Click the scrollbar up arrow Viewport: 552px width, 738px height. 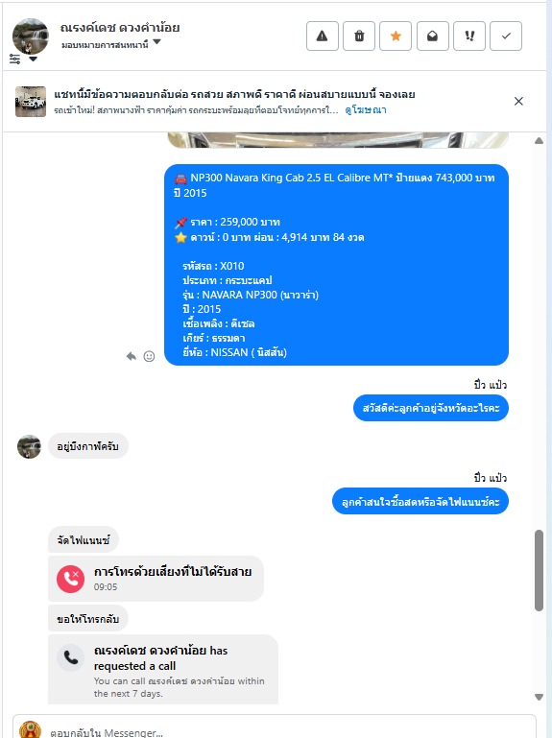click(x=539, y=141)
